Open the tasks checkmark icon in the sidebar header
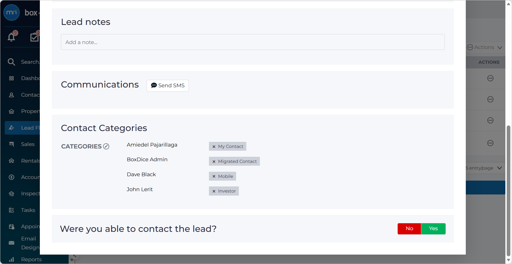Image resolution: width=512 pixels, height=264 pixels. pos(35,37)
